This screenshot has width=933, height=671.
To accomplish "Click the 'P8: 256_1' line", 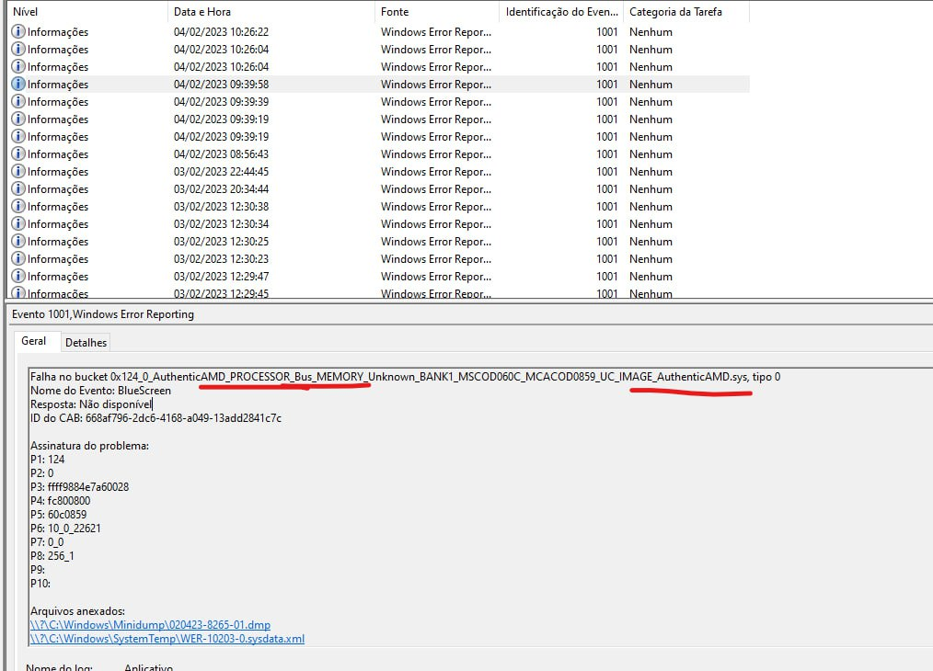I will pos(52,556).
